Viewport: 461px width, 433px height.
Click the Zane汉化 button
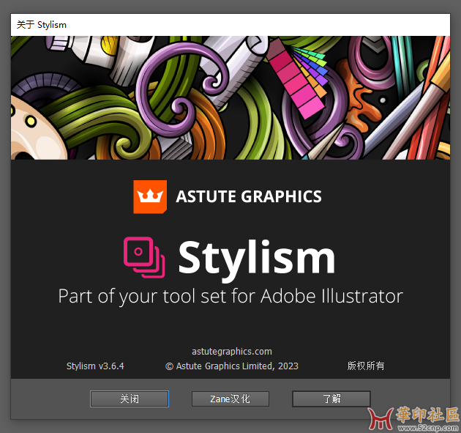point(230,399)
